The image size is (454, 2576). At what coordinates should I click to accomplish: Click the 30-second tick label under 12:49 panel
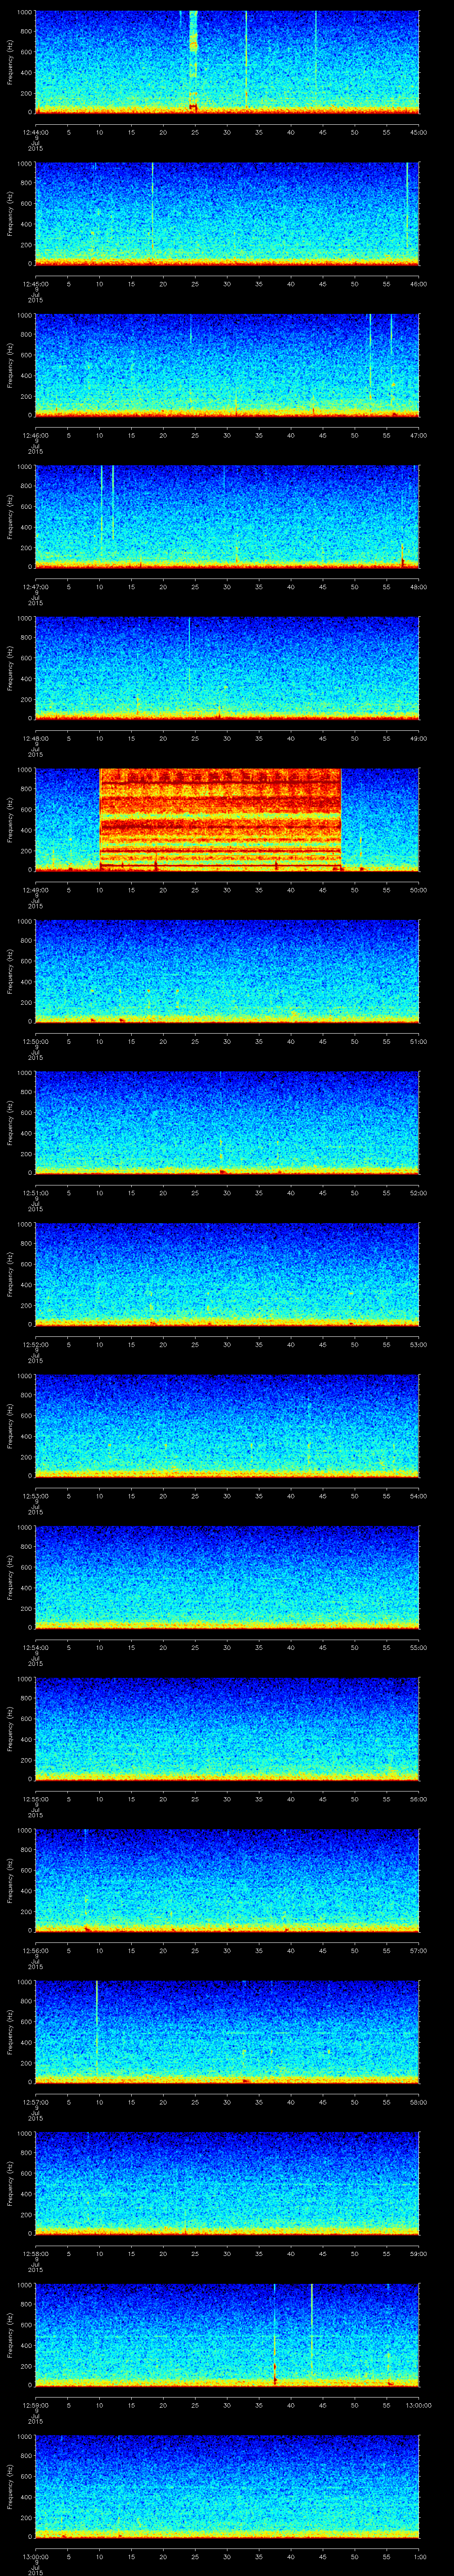(227, 891)
